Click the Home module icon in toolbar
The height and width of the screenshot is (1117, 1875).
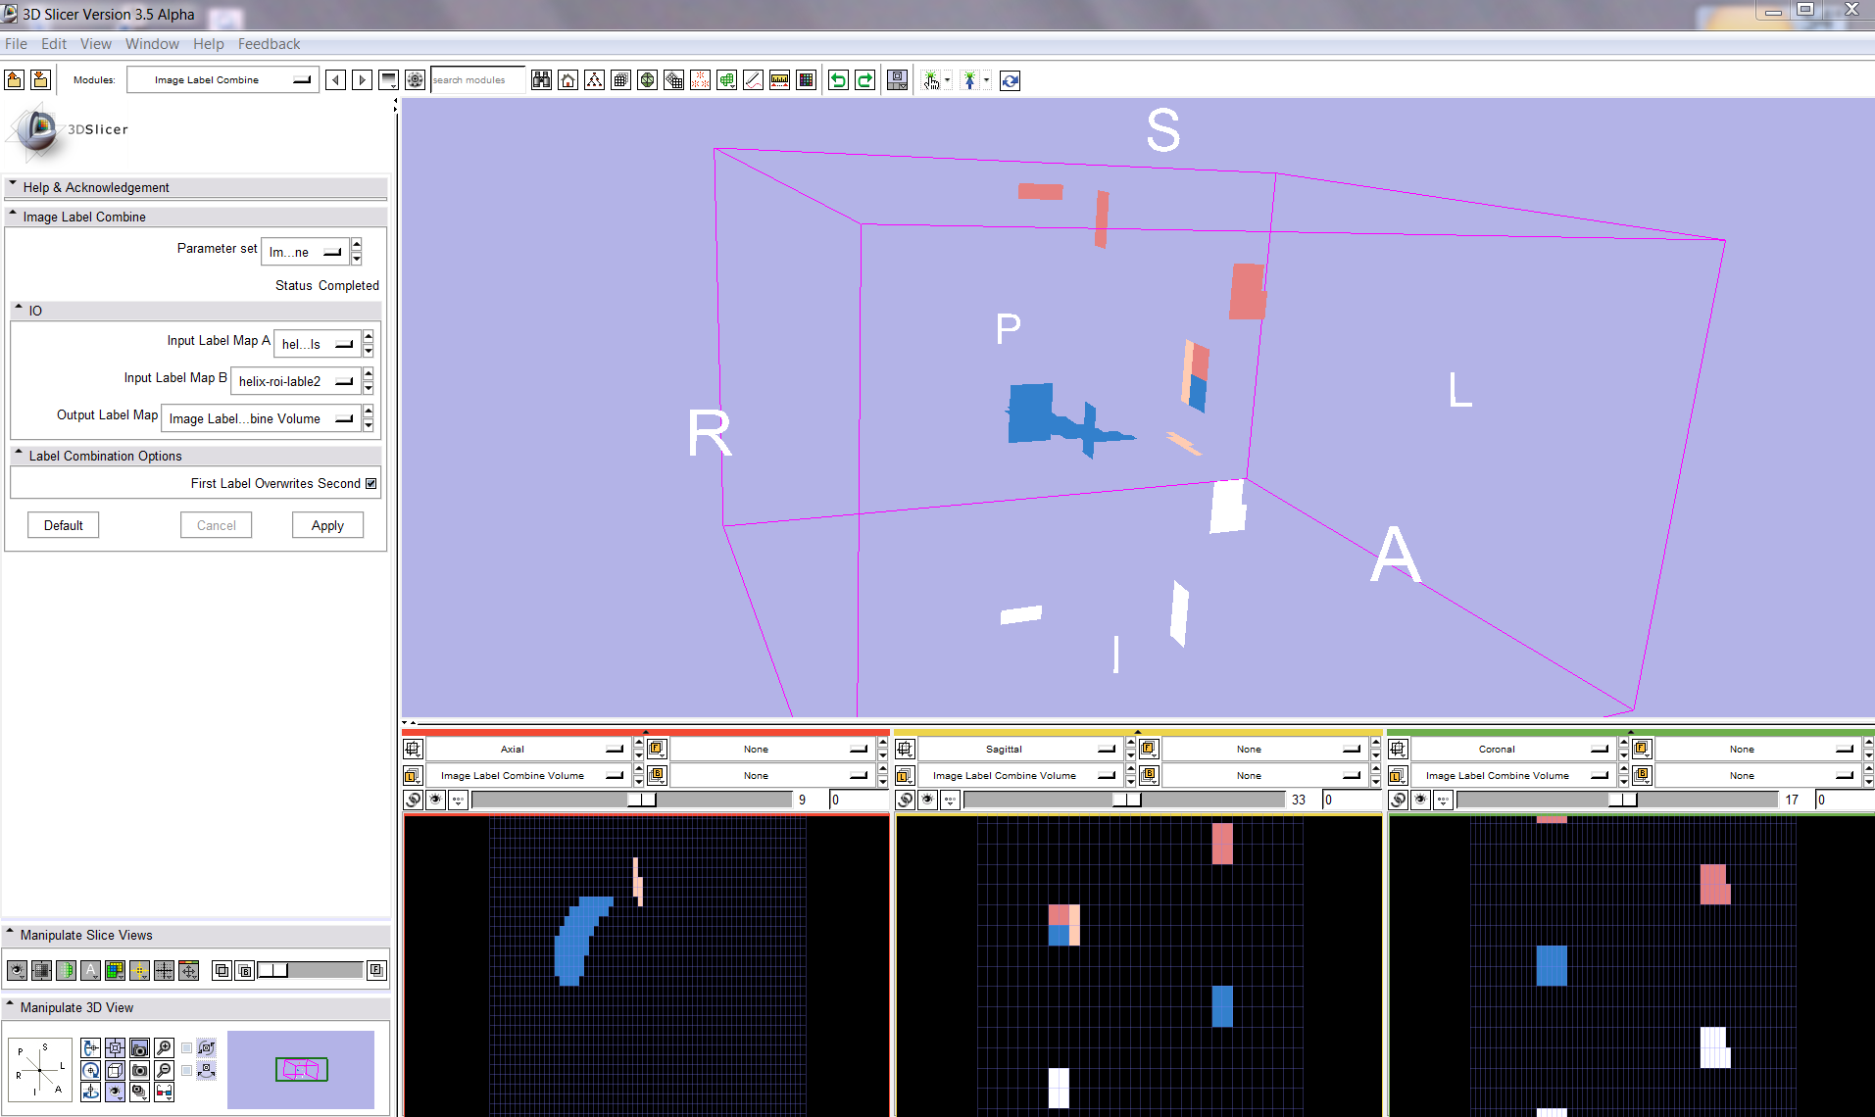tap(567, 80)
